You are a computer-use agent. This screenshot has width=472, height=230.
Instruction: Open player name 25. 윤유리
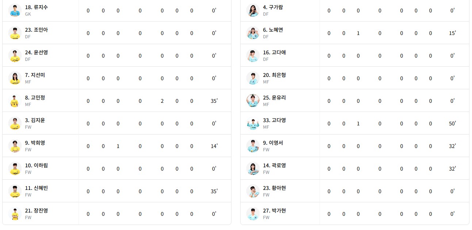point(274,98)
